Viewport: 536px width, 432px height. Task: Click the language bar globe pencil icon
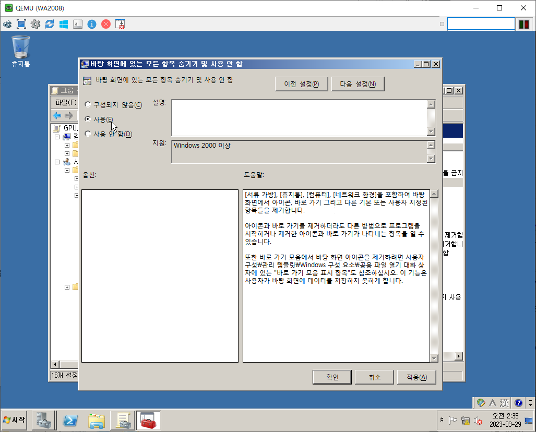pos(481,403)
